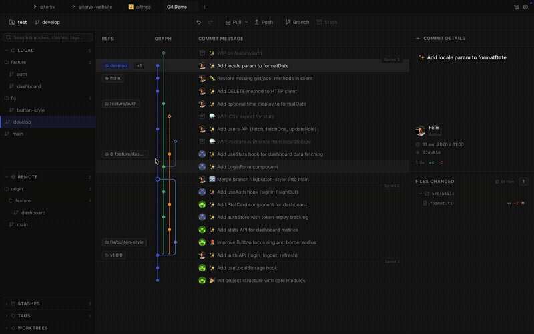
Task: Click the +1 refs badge
Action: pos(139,65)
